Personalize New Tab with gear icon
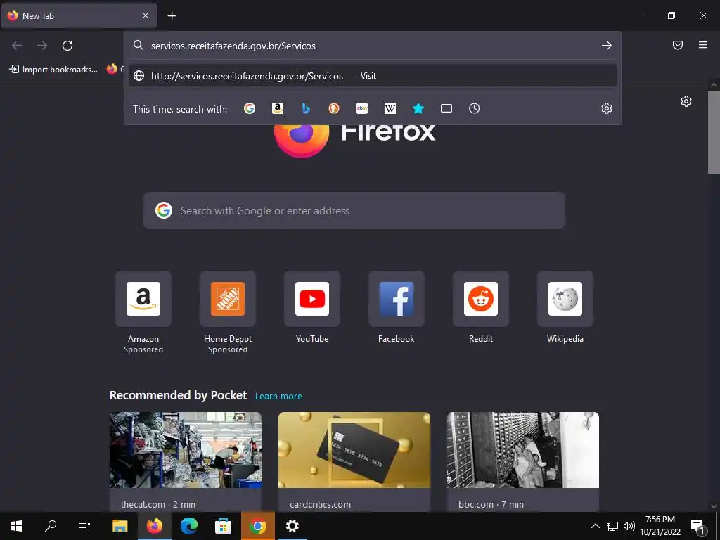 [686, 101]
